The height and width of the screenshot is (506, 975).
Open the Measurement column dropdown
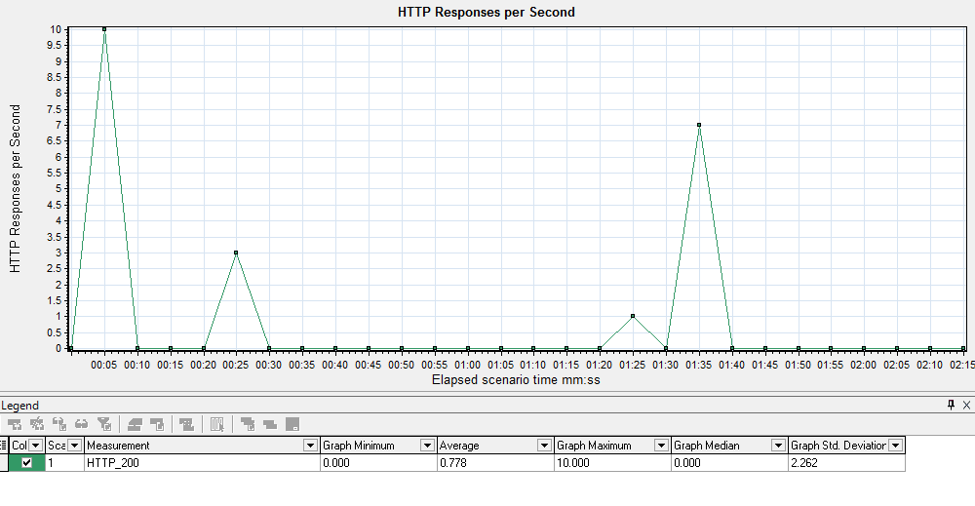311,446
